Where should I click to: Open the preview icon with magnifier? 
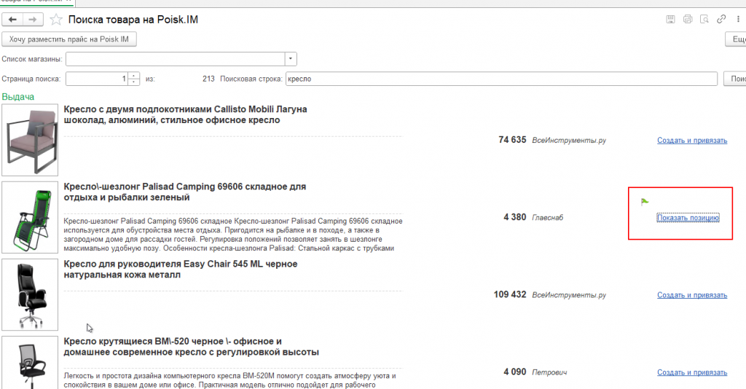point(704,19)
